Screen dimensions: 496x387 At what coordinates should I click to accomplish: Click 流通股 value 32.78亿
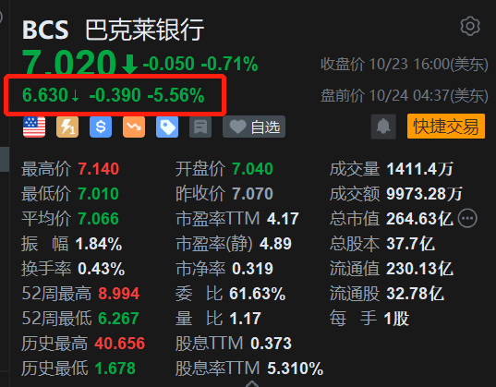tap(416, 294)
